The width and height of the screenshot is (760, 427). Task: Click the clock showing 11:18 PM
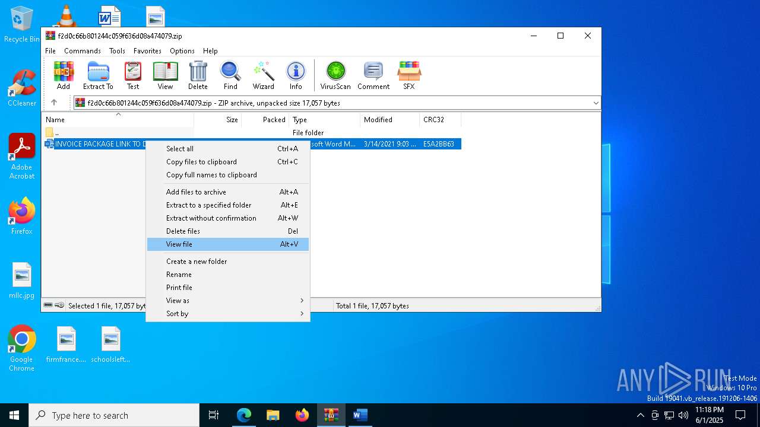point(709,415)
